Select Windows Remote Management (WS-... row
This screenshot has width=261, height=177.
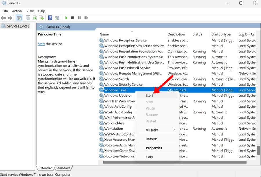[177, 73]
